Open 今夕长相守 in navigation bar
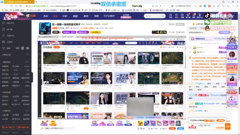Image resolution: width=240 pixels, height=135 pixels. pos(109,16)
